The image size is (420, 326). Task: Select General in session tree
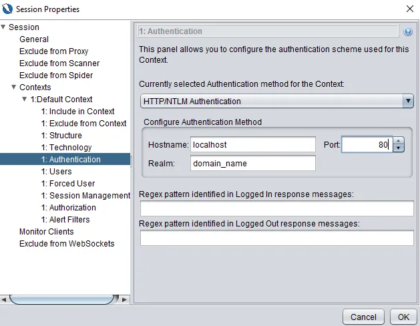tap(34, 39)
